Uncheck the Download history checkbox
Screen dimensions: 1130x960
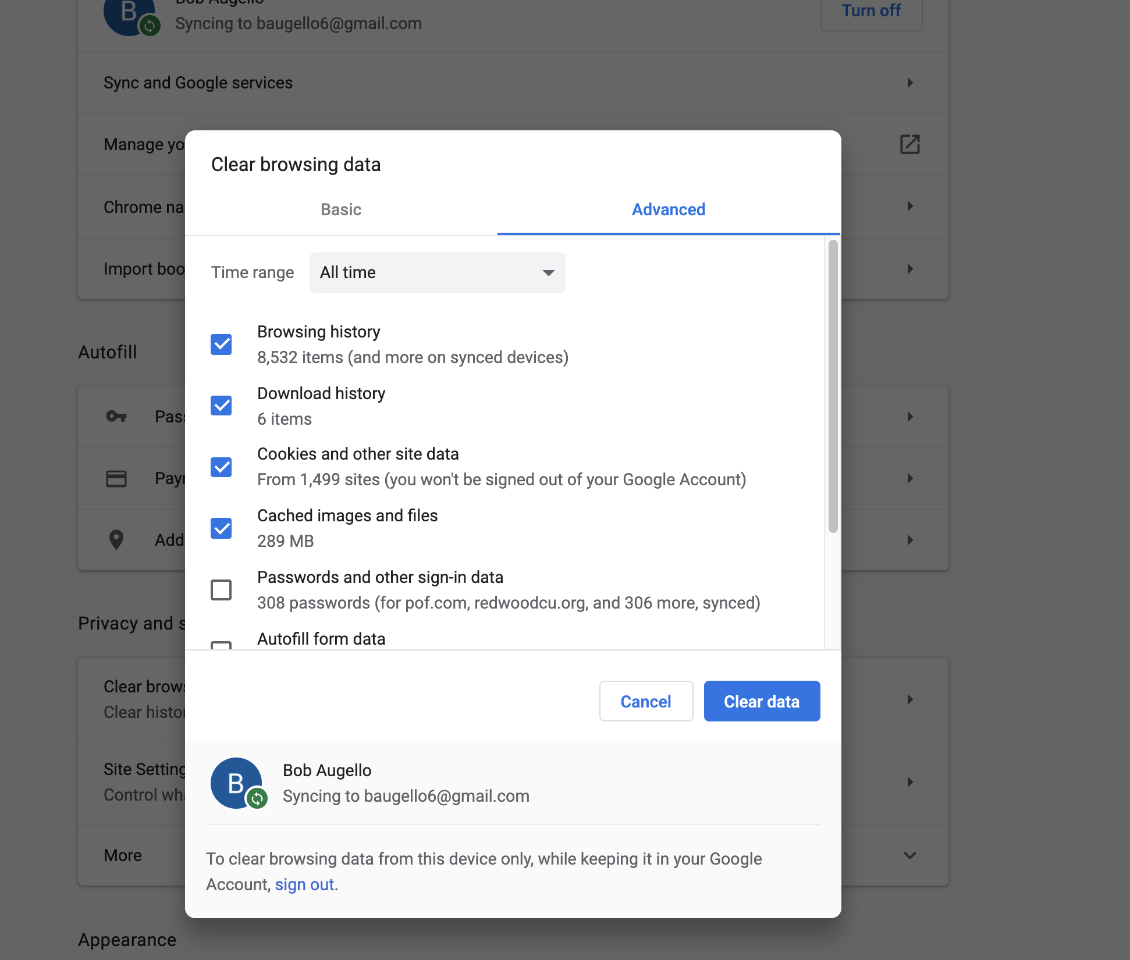(221, 406)
